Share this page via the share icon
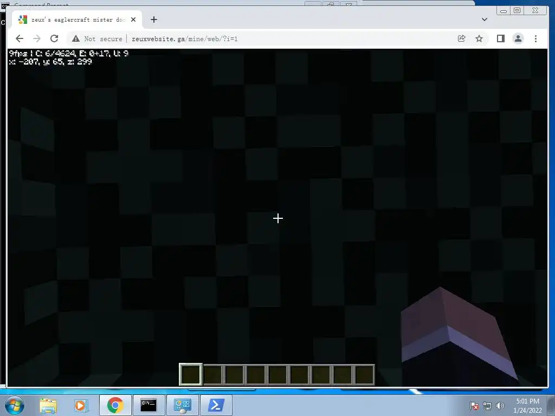This screenshot has width=555, height=416. [x=462, y=38]
